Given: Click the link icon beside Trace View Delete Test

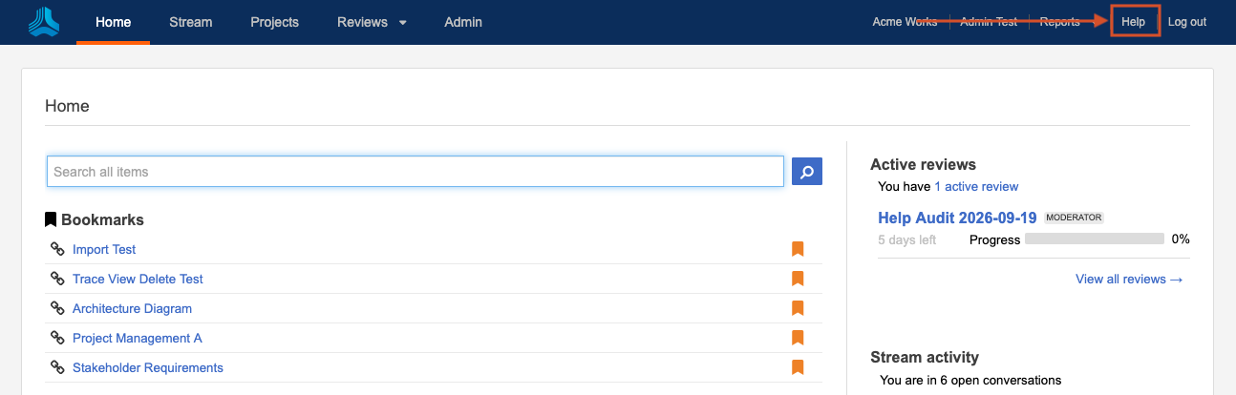Looking at the screenshot, I should tap(57, 279).
